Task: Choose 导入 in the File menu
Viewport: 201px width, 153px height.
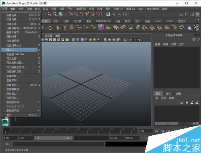Action: pos(19,50)
